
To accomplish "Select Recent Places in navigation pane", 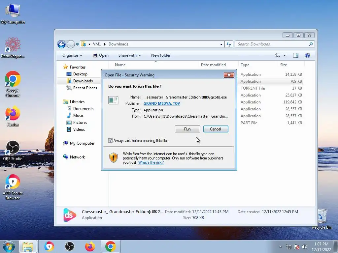I will pos(85,88).
